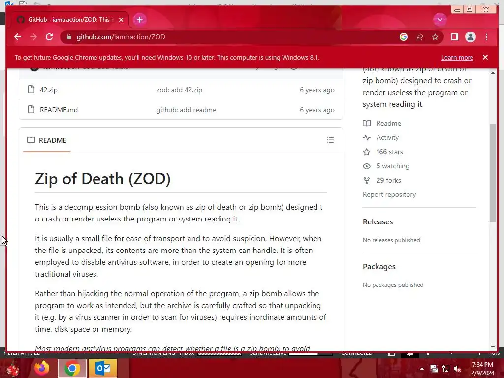Open commit 'github: add readme'

pos(186,110)
